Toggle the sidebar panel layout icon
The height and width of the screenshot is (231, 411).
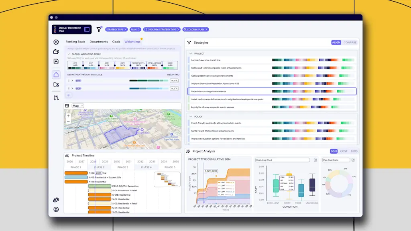[87, 29]
